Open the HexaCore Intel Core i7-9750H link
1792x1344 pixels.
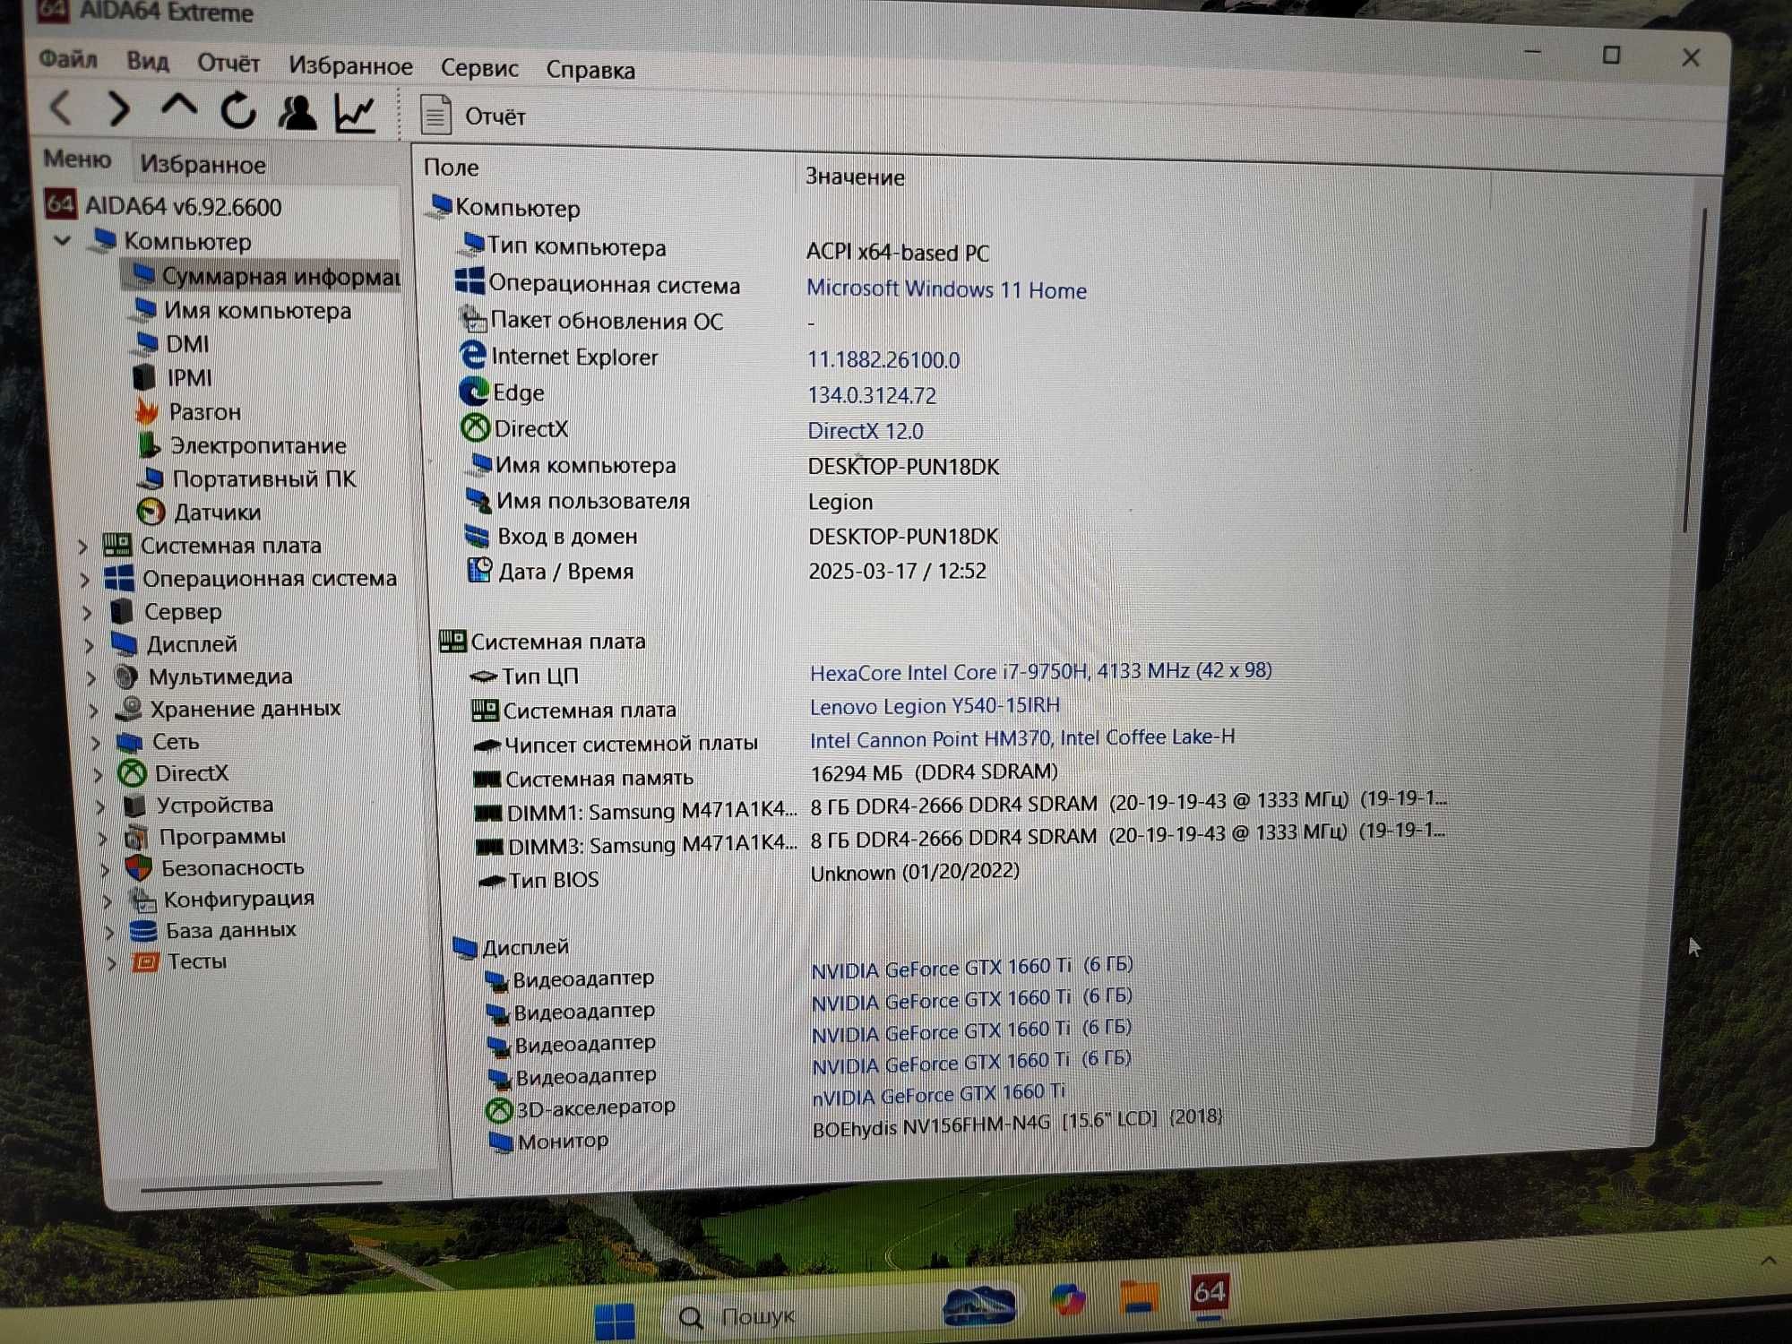[x=1040, y=671]
